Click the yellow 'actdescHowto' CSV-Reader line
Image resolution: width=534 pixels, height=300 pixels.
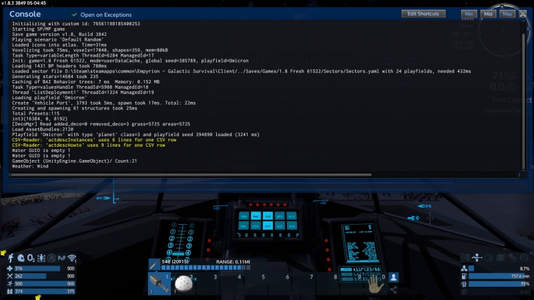click(89, 145)
